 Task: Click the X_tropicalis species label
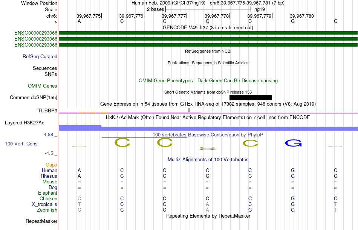coord(44,204)
